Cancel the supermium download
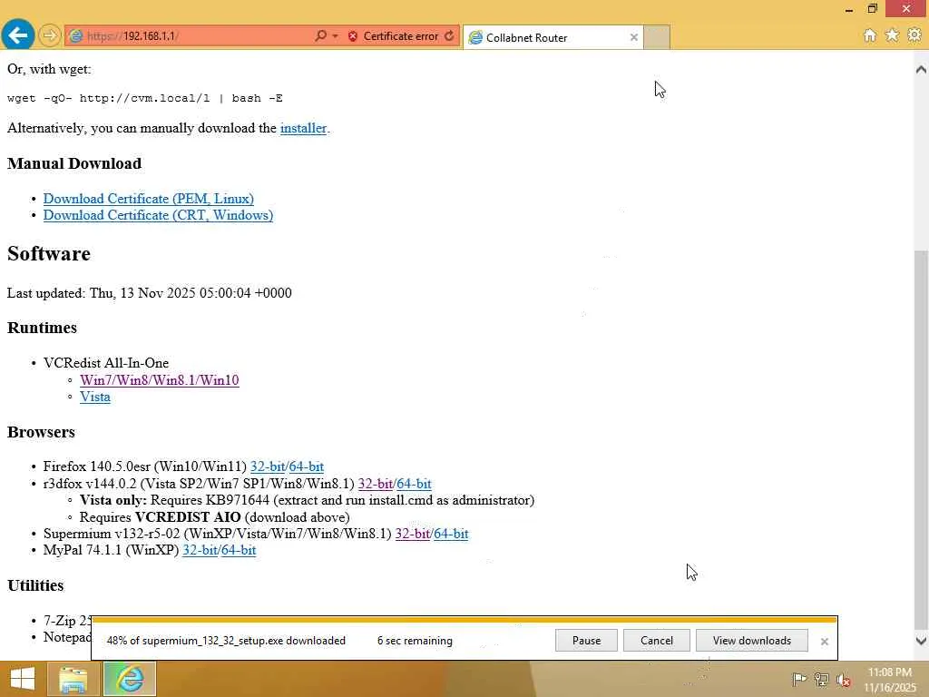Image resolution: width=929 pixels, height=697 pixels. 657,641
